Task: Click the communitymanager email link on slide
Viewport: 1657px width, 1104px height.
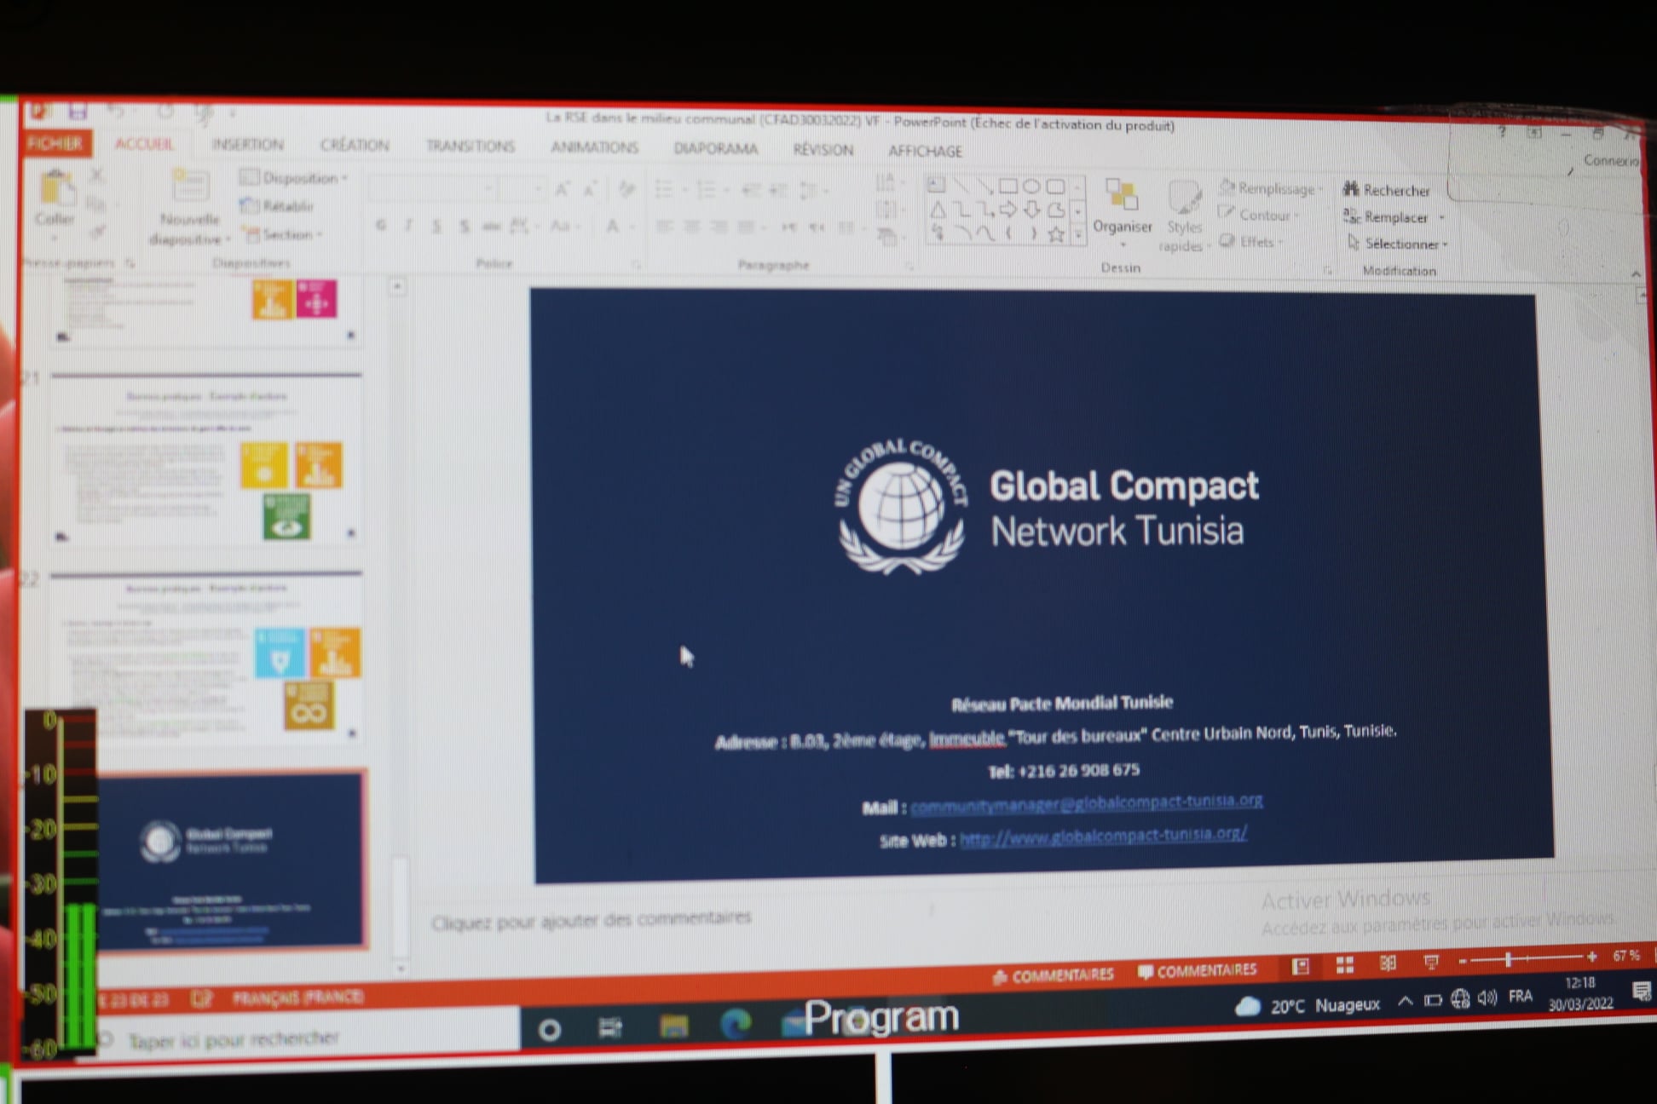Action: coord(1087,802)
